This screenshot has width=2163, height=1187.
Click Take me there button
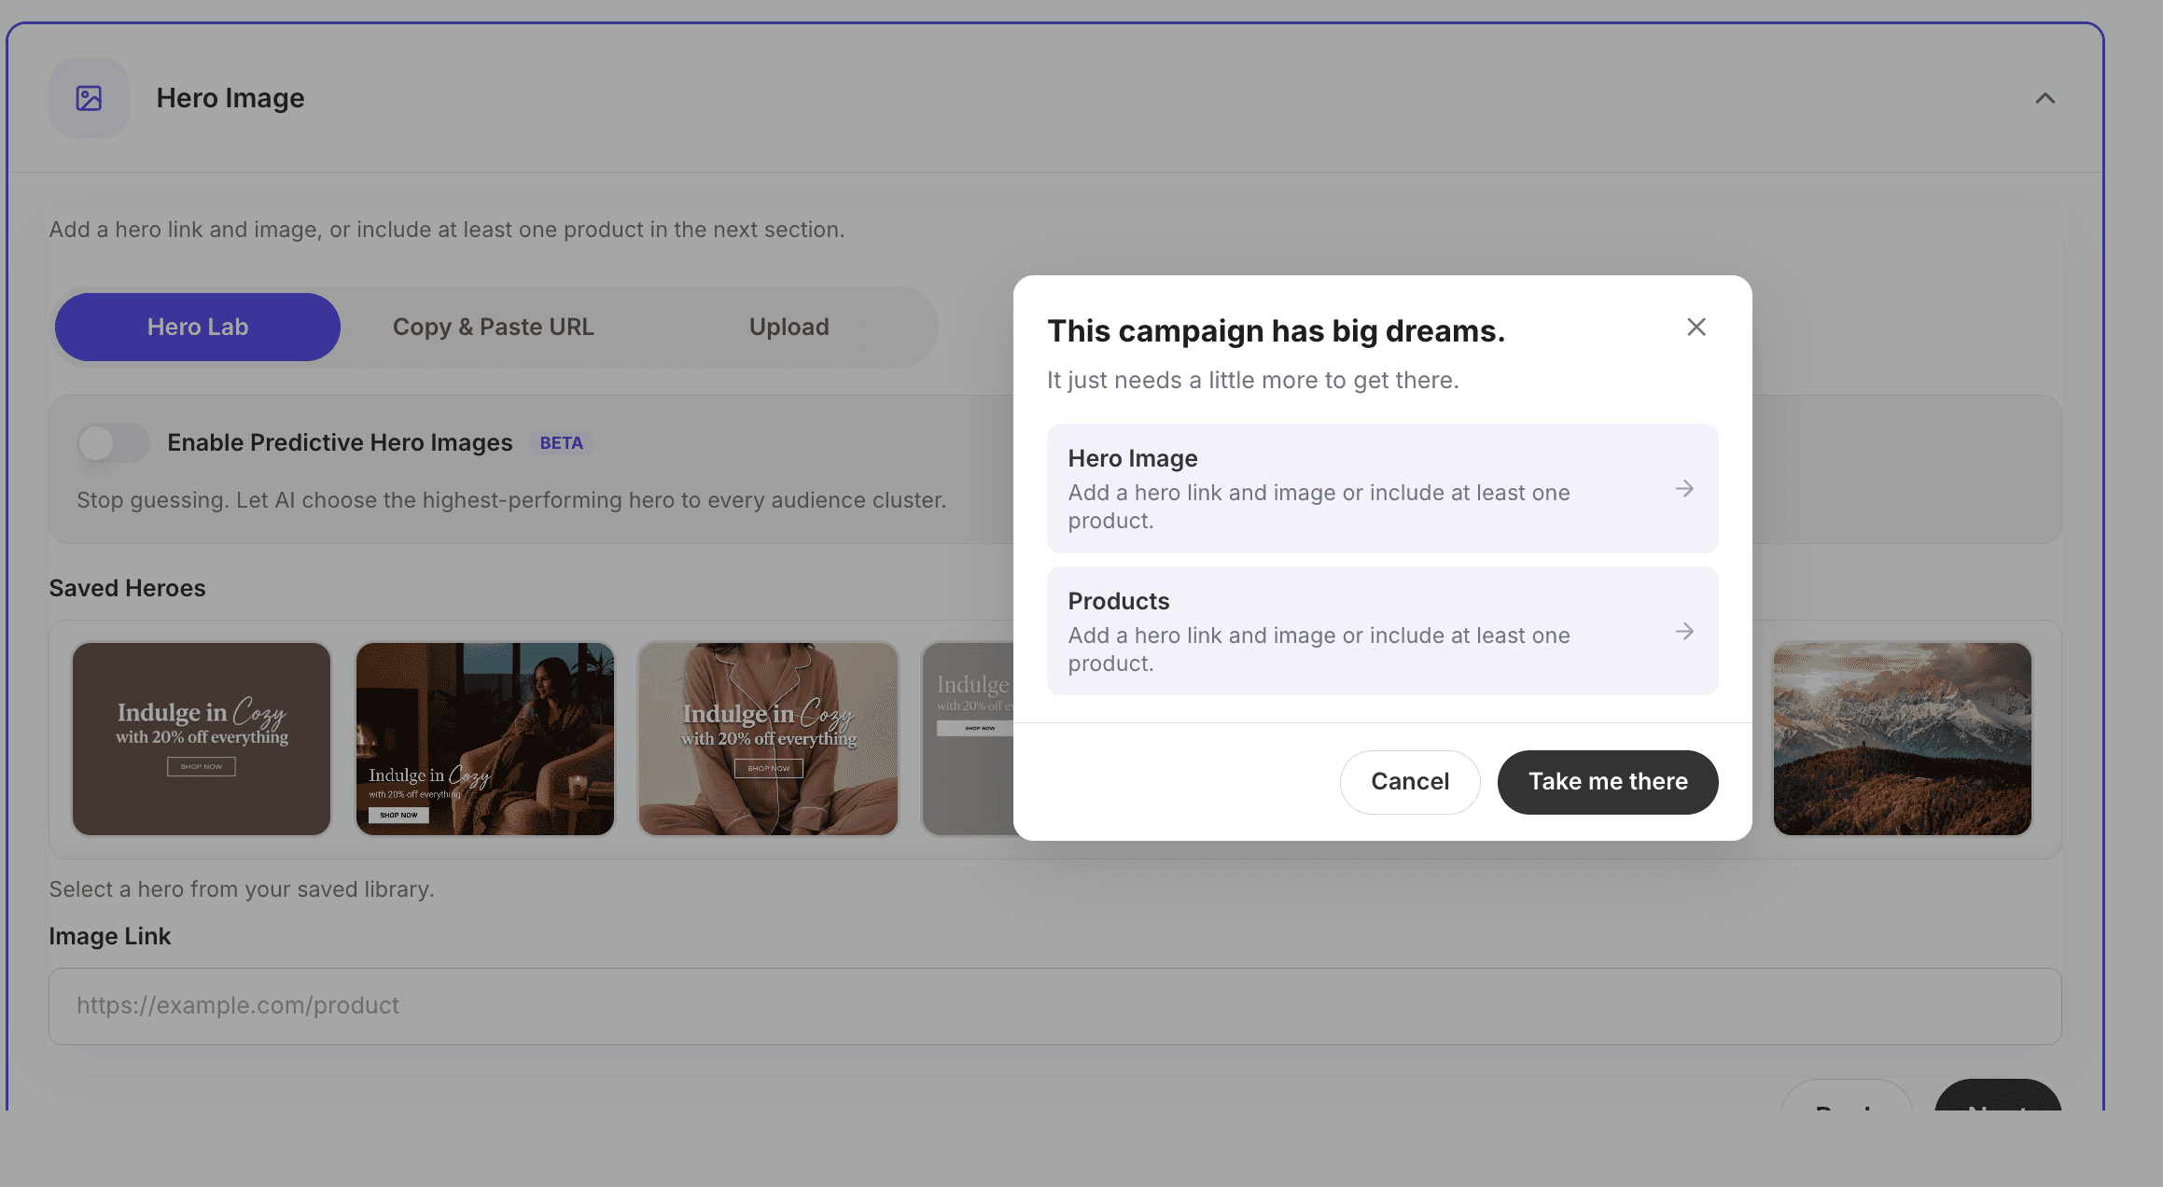click(x=1607, y=781)
